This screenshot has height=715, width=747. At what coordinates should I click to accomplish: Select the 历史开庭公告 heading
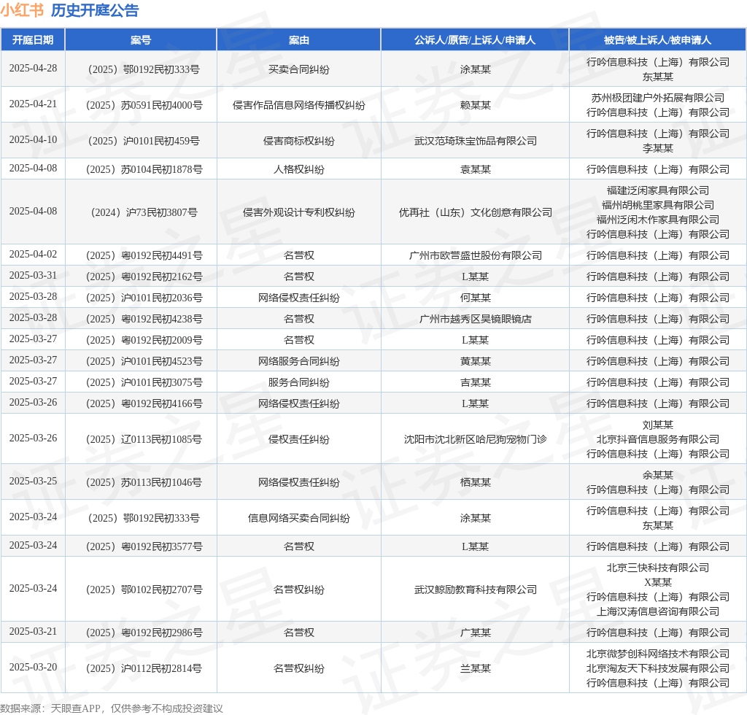(x=95, y=10)
